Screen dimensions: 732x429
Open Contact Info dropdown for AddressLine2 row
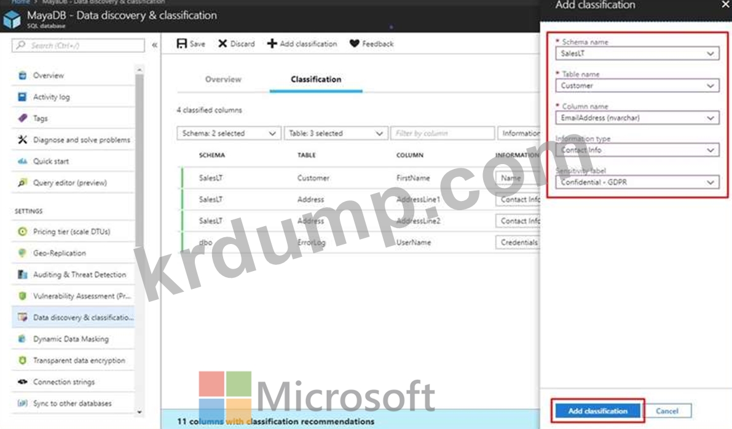click(x=518, y=221)
